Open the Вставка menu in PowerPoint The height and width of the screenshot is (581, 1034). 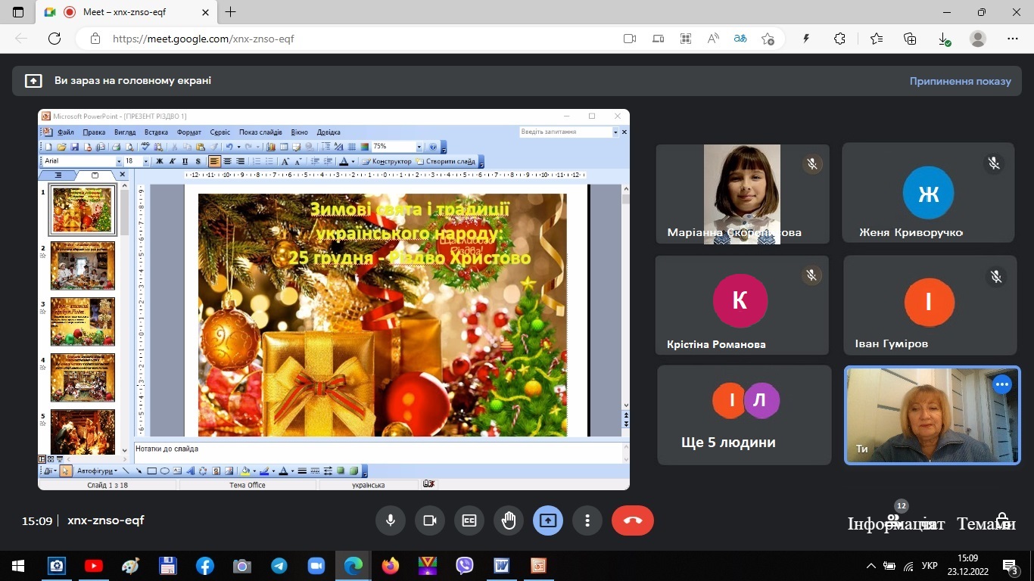pos(156,132)
